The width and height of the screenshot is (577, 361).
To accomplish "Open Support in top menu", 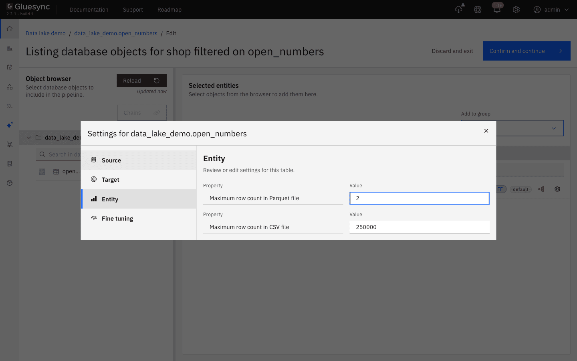I will (133, 10).
